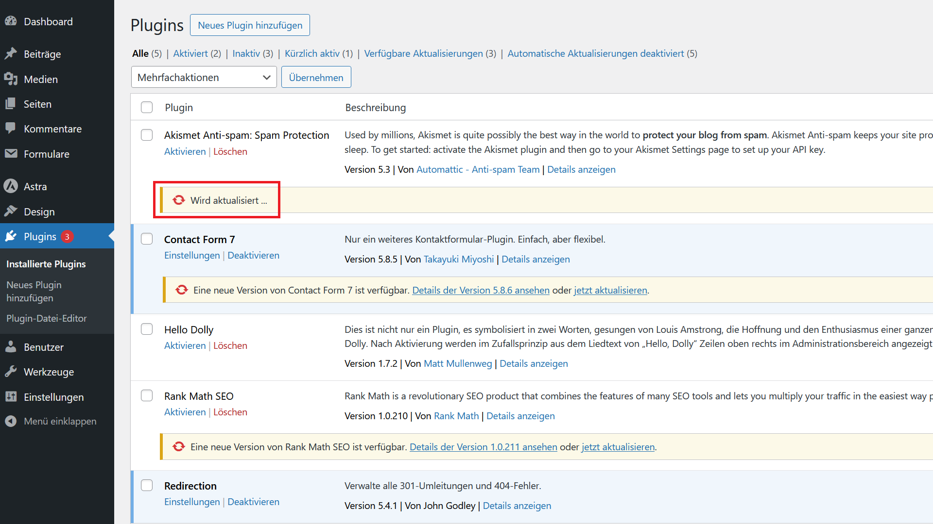
Task: Open Automattic - Anti-spam Team link
Action: tap(478, 169)
